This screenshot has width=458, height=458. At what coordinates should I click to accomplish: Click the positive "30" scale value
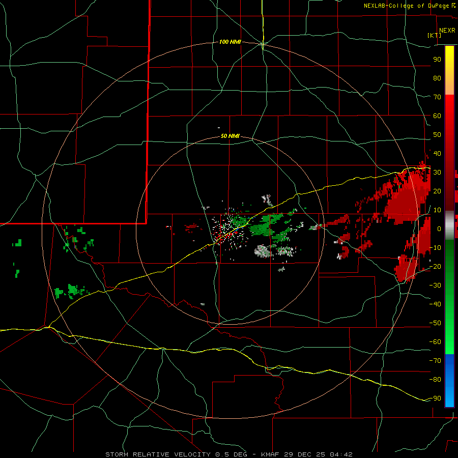(437, 173)
